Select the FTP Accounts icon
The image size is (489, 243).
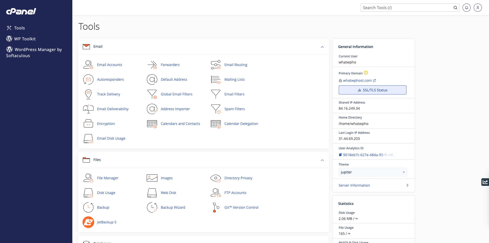click(216, 193)
